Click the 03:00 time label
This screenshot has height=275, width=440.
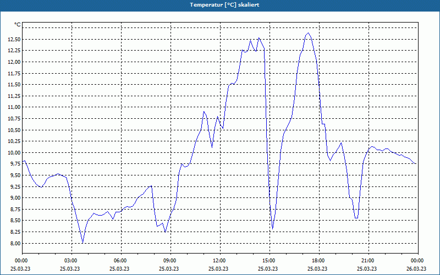(72, 261)
